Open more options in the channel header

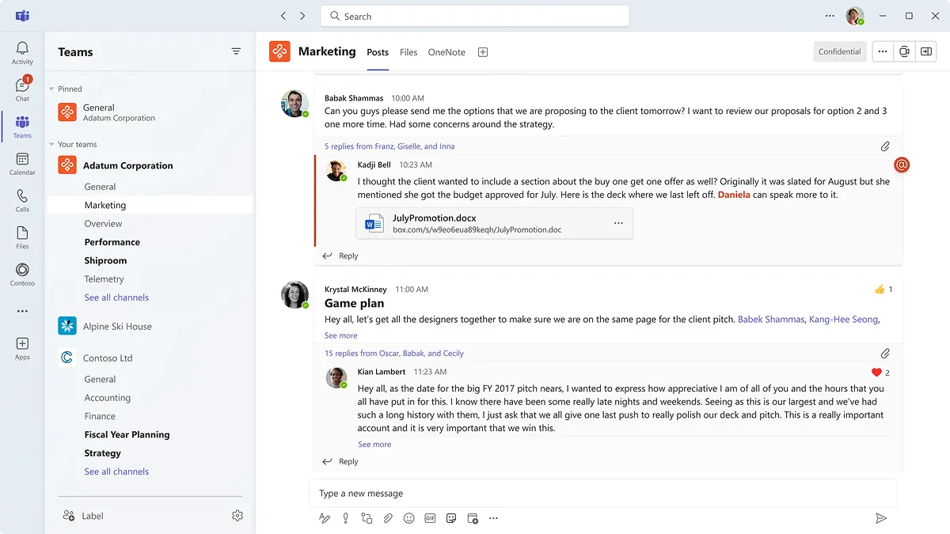point(883,51)
